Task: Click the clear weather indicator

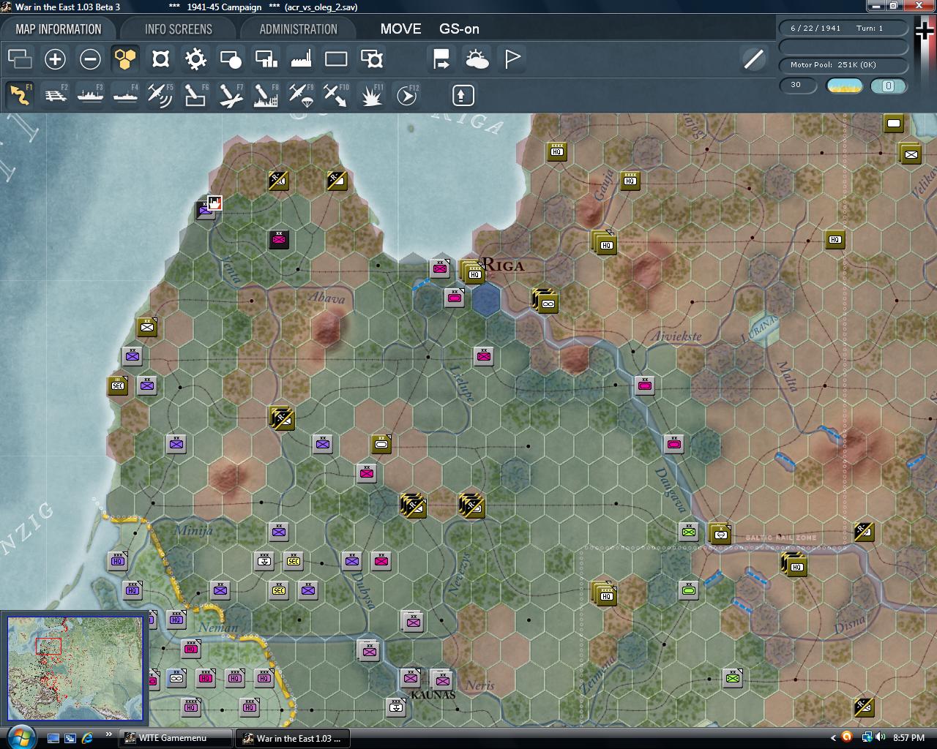Action: (844, 86)
